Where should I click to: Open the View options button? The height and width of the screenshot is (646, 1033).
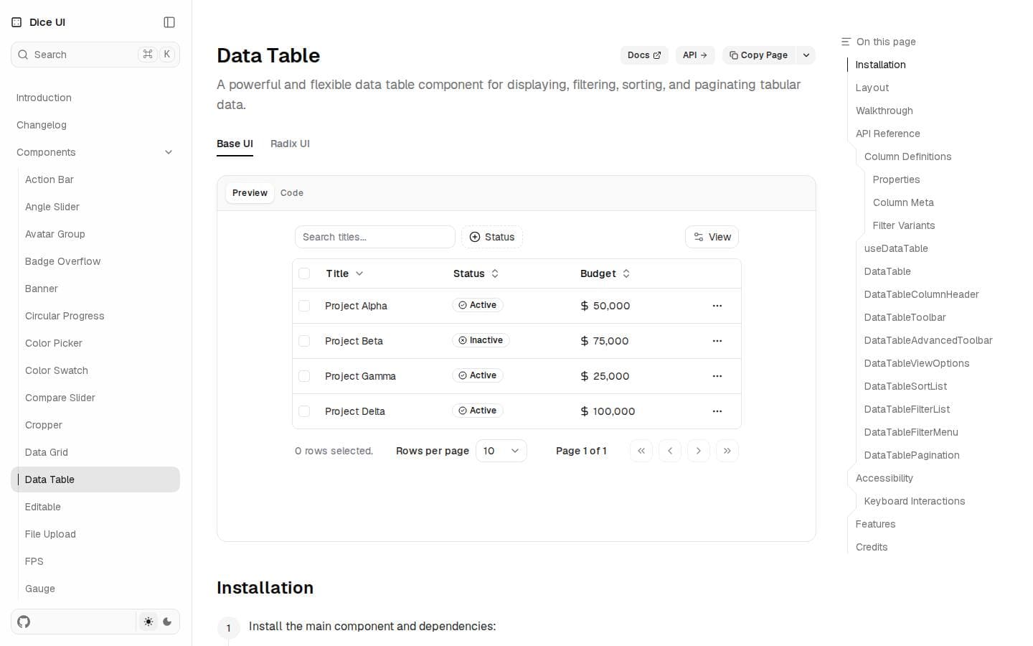[x=712, y=237]
